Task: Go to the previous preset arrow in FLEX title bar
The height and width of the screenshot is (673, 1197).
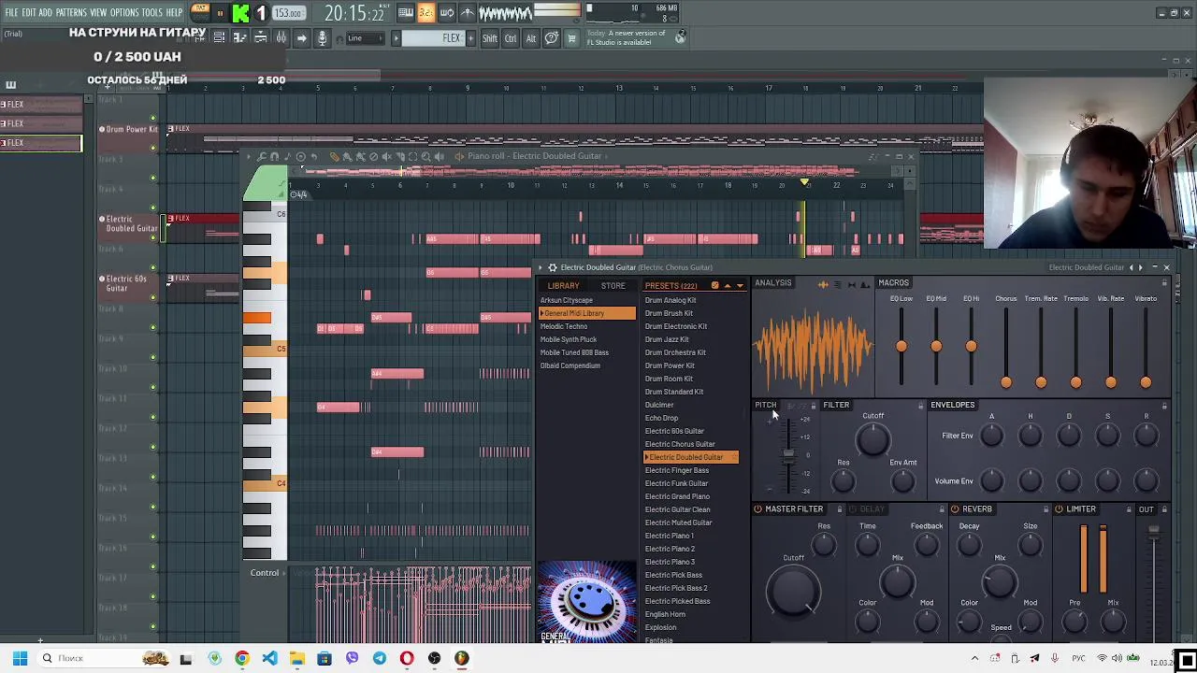Action: (1131, 267)
